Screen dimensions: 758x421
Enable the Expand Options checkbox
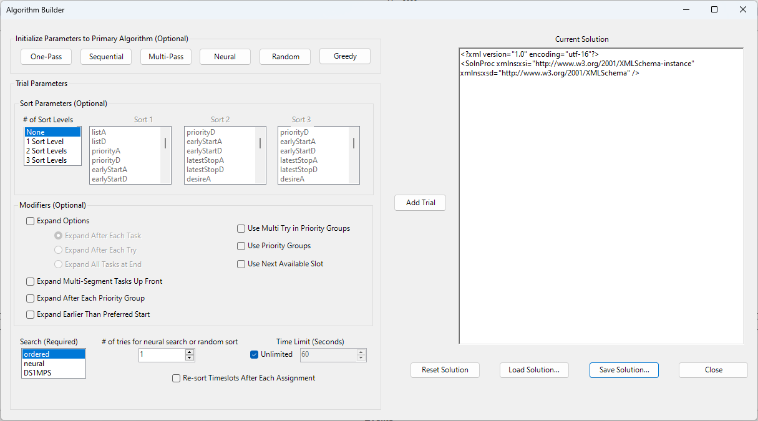pyautogui.click(x=31, y=221)
